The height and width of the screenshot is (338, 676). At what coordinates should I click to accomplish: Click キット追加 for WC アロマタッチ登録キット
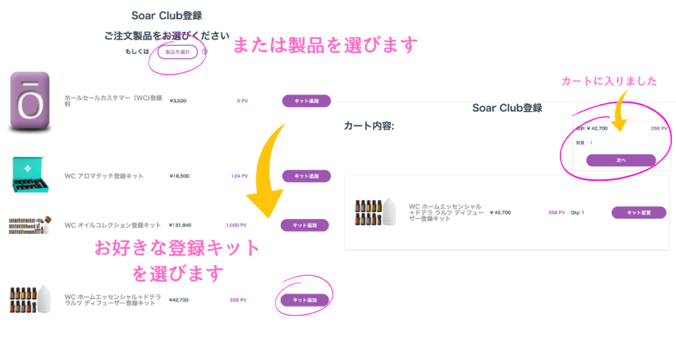coord(306,176)
